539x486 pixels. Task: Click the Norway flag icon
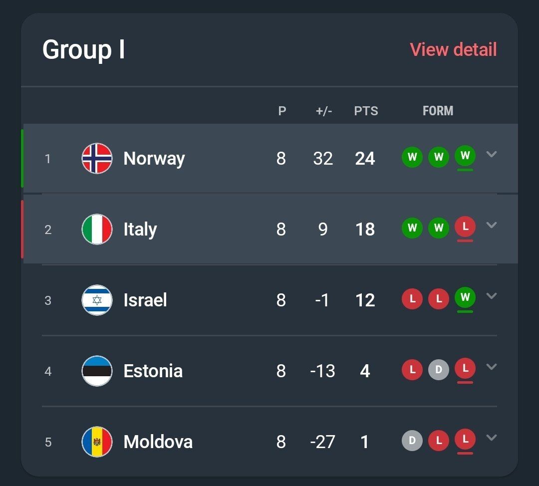(97, 159)
